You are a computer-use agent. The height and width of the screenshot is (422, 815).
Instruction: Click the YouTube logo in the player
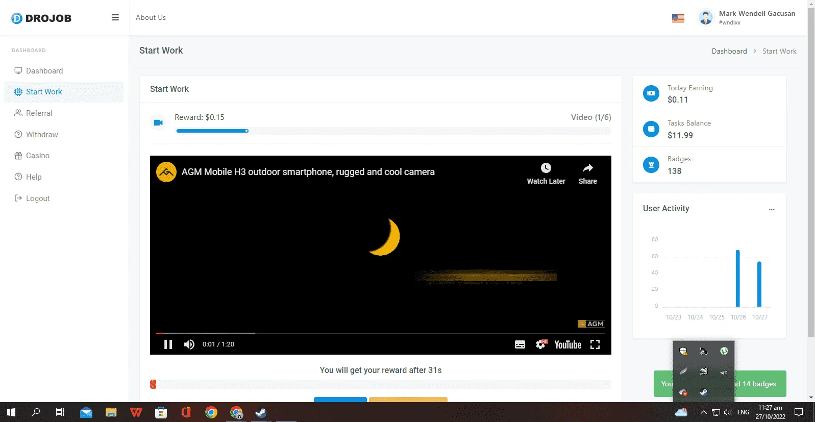[x=568, y=344]
